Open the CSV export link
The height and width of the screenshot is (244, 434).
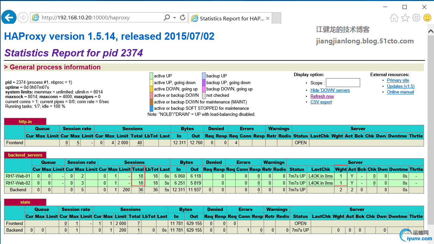pyautogui.click(x=321, y=102)
